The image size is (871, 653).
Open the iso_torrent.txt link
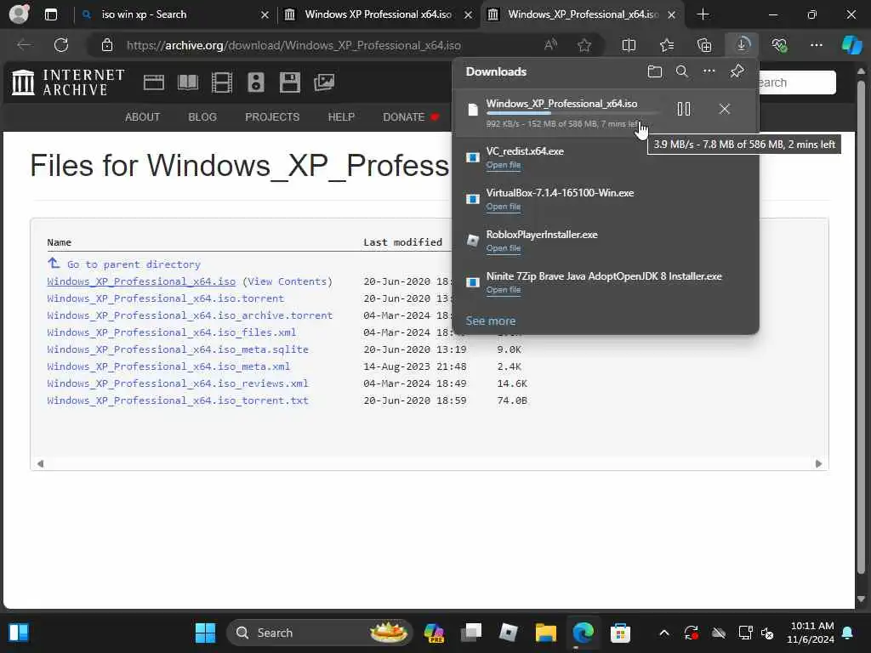(x=178, y=400)
